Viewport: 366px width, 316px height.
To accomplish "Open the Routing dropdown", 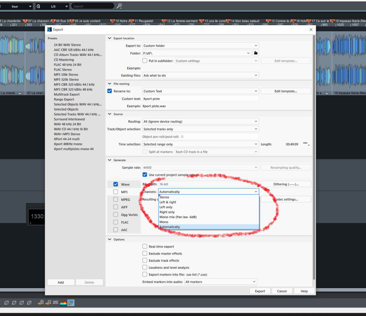I will point(201,122).
